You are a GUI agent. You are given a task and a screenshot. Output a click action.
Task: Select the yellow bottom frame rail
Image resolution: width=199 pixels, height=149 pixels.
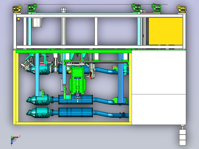coord(74,123)
